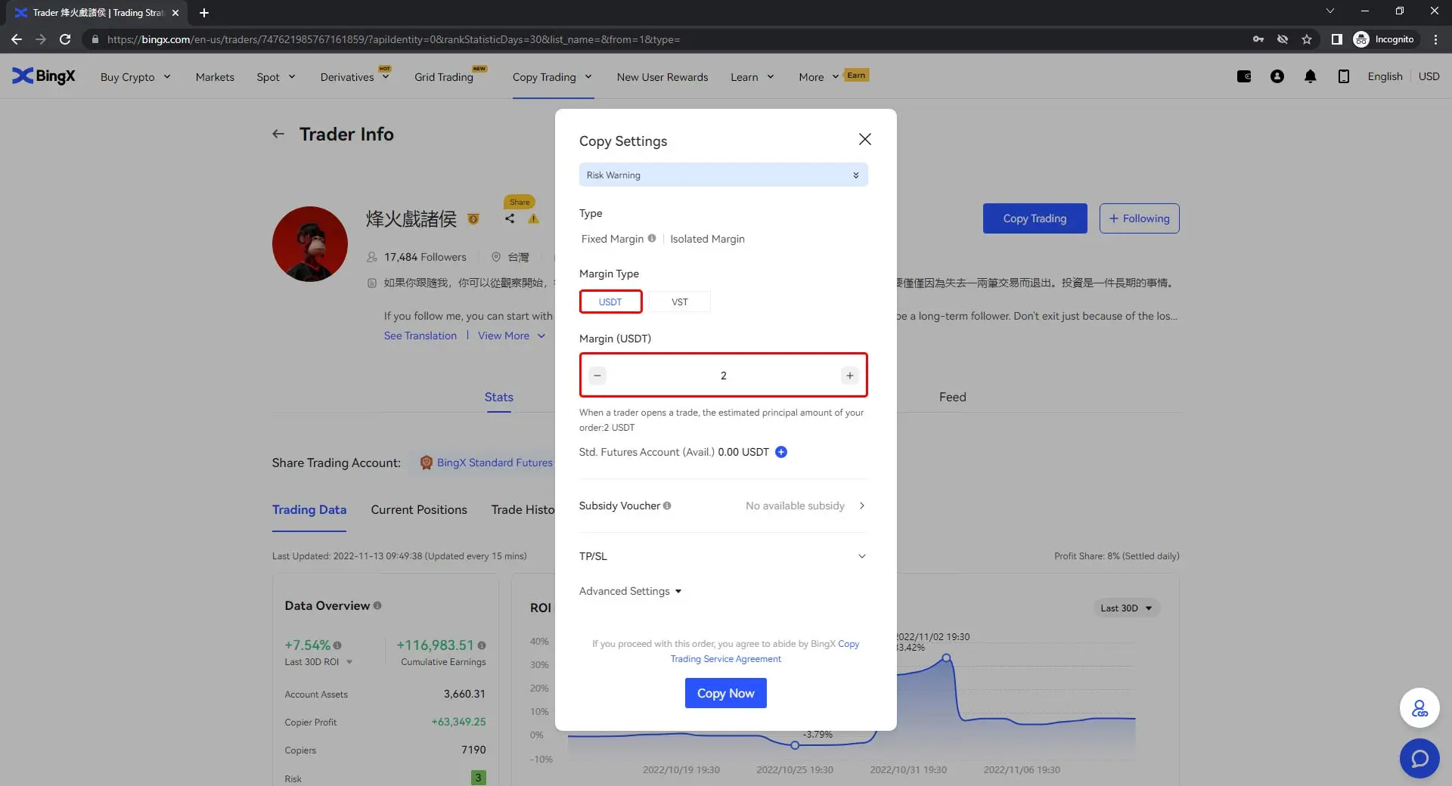This screenshot has height=786, width=1452.
Task: Click the back arrow beside Trader Info
Action: point(278,134)
